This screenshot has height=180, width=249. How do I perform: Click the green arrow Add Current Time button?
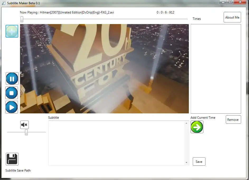[197, 127]
